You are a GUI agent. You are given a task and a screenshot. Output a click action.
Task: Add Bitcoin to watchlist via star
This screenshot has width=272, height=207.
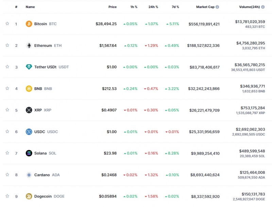pyautogui.click(x=7, y=24)
